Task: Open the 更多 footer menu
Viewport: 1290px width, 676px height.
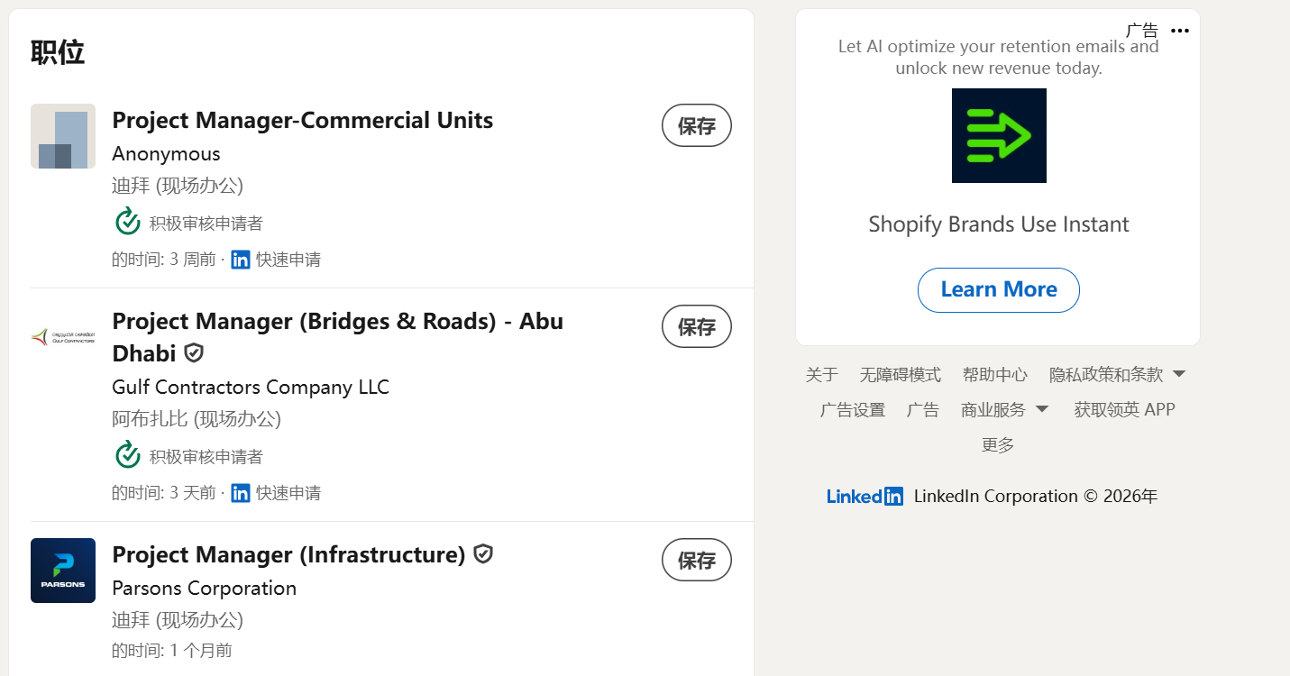Action: point(998,444)
